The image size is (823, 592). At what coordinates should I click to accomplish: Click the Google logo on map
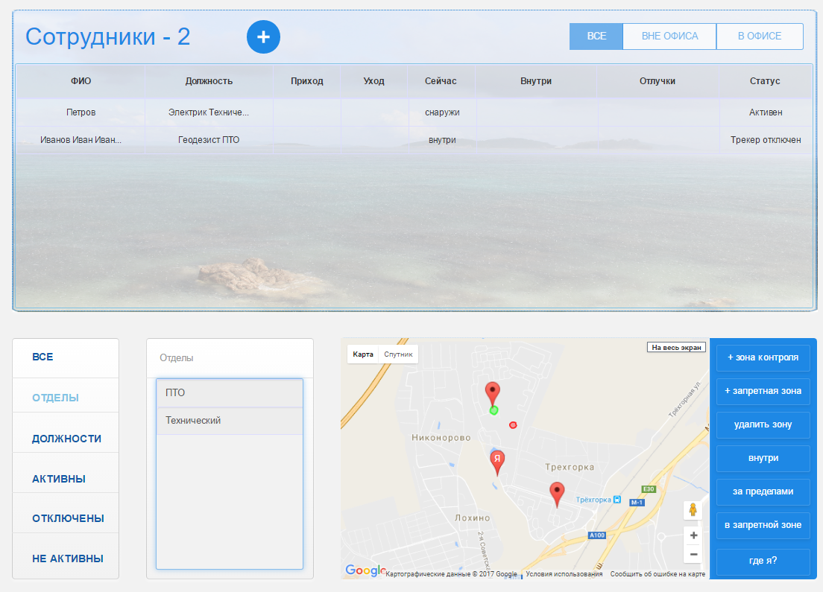pyautogui.click(x=365, y=570)
